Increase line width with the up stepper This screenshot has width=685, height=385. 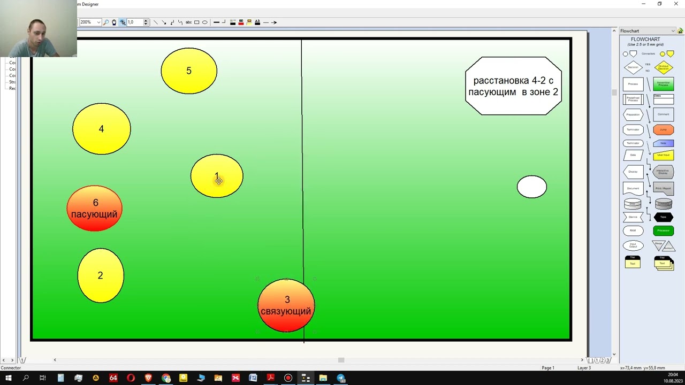146,21
